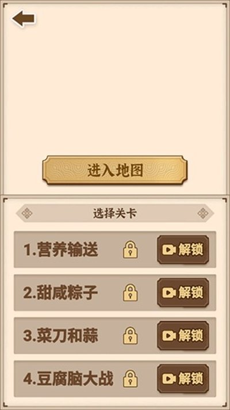Select the 2.甜咸粽子 level row
Image resolution: width=230 pixels, height=410 pixels.
(115, 293)
